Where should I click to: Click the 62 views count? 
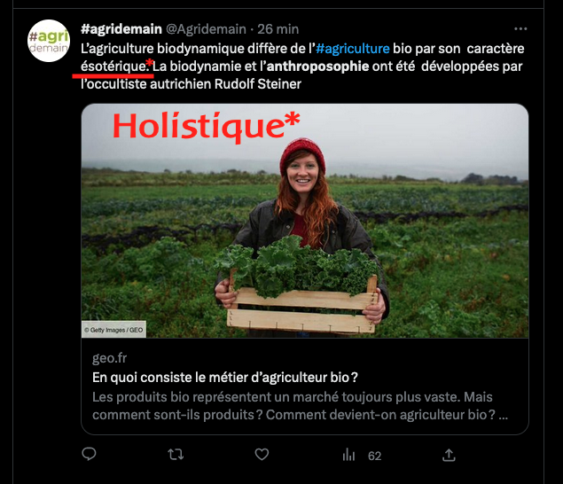click(x=374, y=456)
